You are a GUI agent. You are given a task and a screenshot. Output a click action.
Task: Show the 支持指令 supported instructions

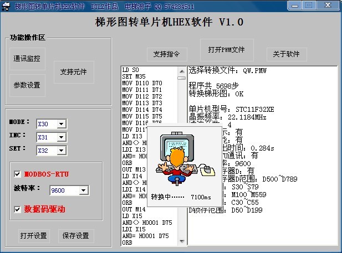(166, 54)
